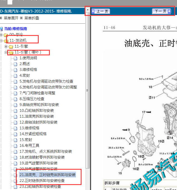Collapse the 11-发动机 folder node
177x190 pixels.
pos(1,41)
